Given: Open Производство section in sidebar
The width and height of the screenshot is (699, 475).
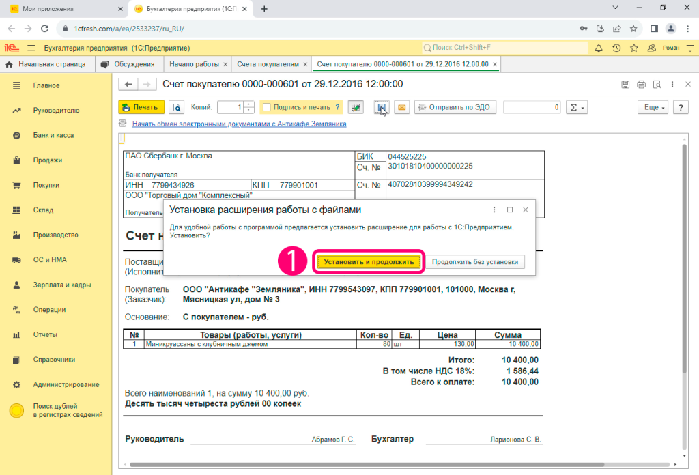Looking at the screenshot, I should 56,235.
